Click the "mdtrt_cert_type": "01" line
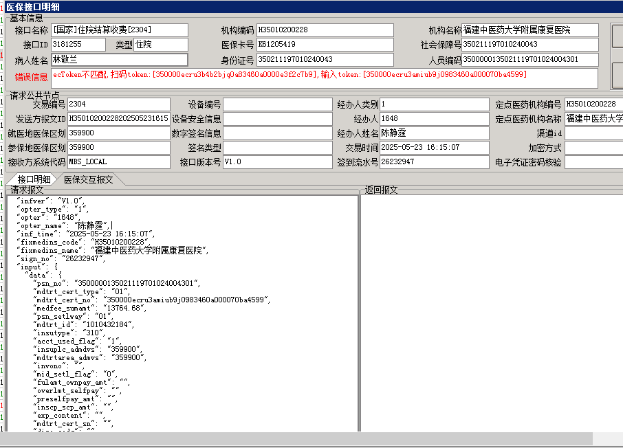Screen dimensions: 623x448 pos(82,291)
